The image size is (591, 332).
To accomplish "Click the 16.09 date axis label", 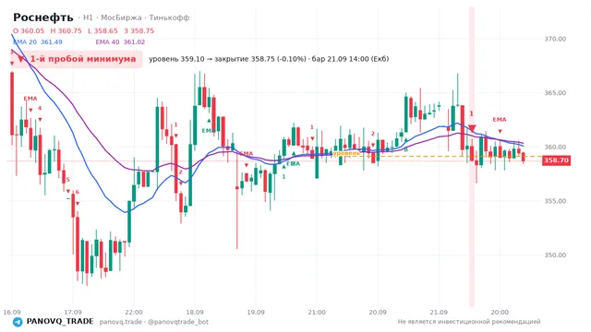I will point(12,313).
